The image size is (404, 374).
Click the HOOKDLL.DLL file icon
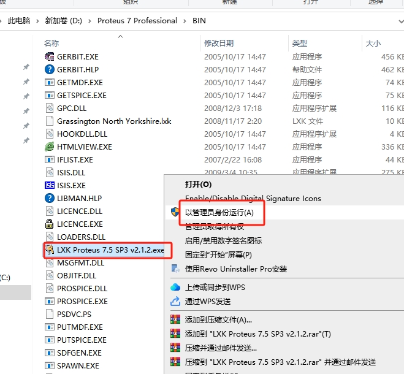click(50, 134)
